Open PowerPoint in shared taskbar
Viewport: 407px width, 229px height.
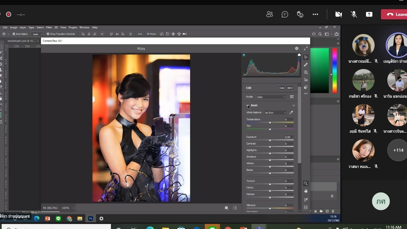[x=48, y=219]
